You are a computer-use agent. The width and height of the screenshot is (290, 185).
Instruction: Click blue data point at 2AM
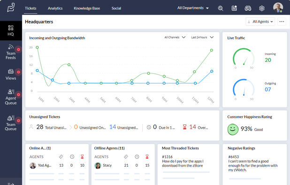[x=53, y=80]
